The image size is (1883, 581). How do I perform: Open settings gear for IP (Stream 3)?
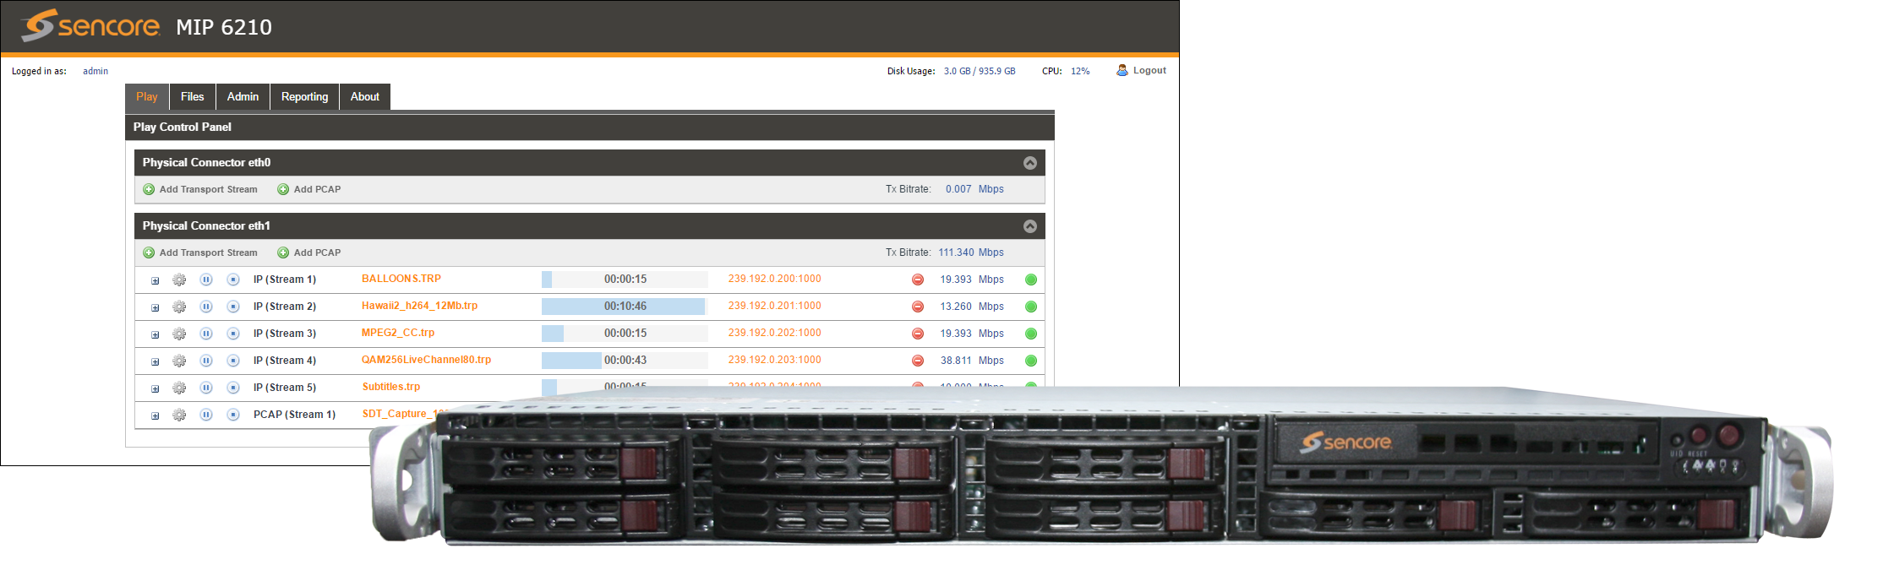coord(179,334)
